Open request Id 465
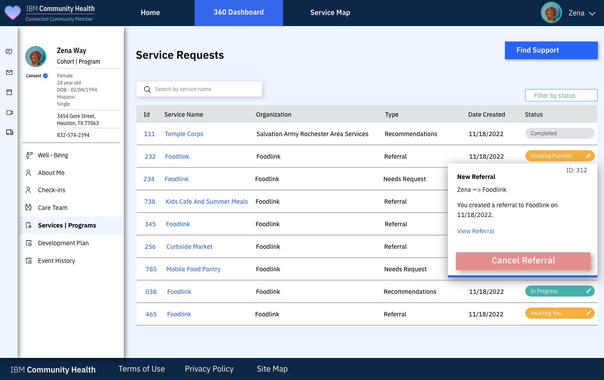The width and height of the screenshot is (604, 380). tap(151, 314)
